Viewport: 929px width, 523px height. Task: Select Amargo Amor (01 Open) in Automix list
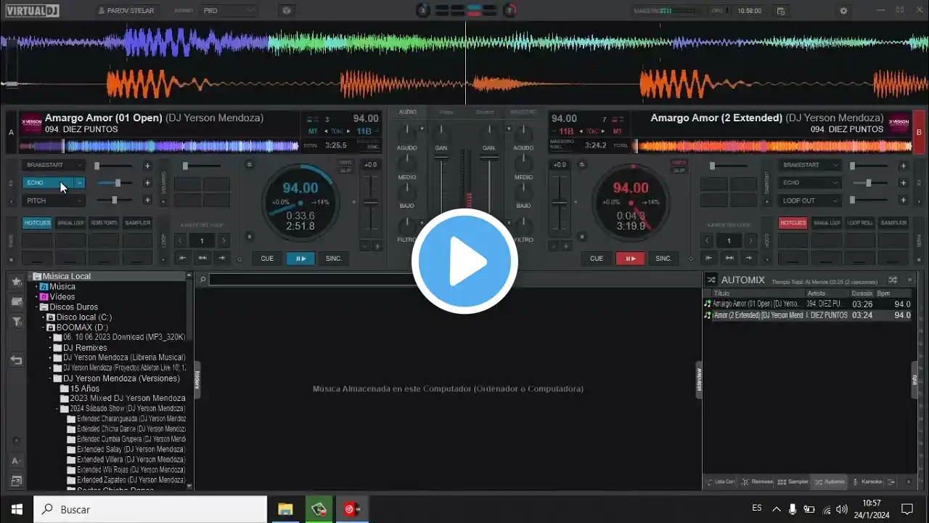807,304
